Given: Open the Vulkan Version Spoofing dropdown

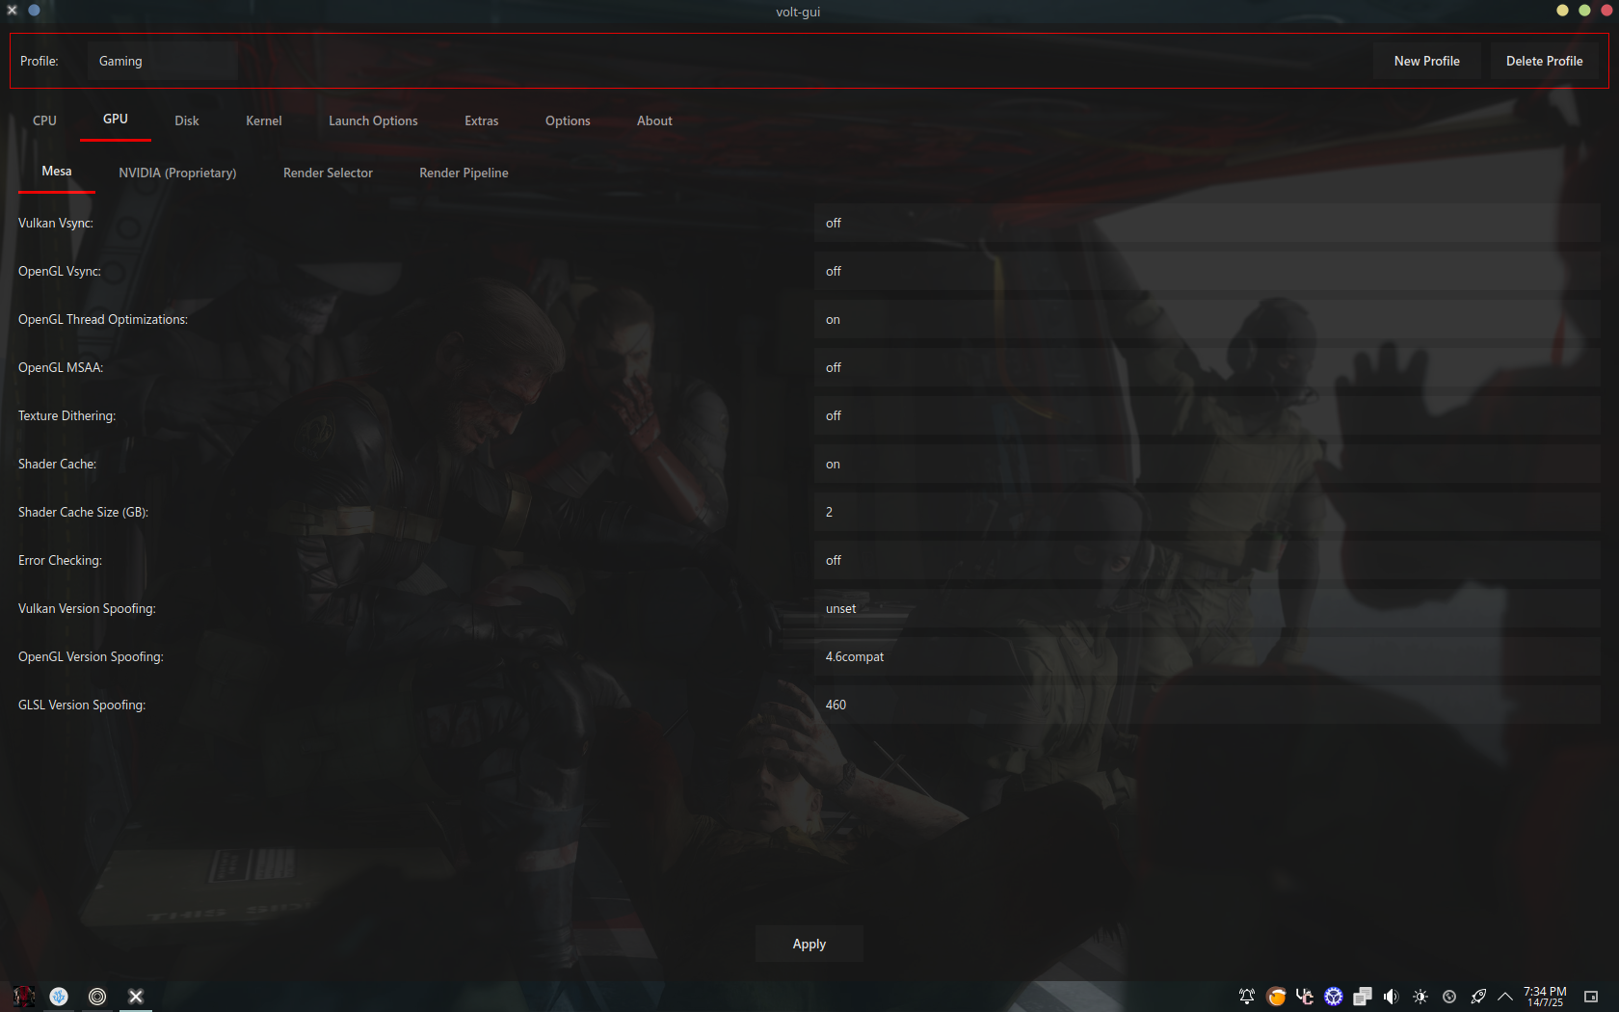Looking at the screenshot, I should click(x=1208, y=608).
